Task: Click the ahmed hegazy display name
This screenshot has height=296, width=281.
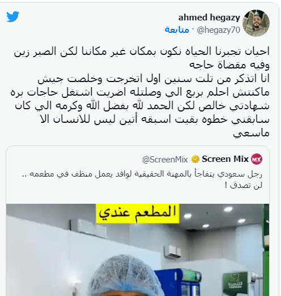Action: [x=209, y=18]
